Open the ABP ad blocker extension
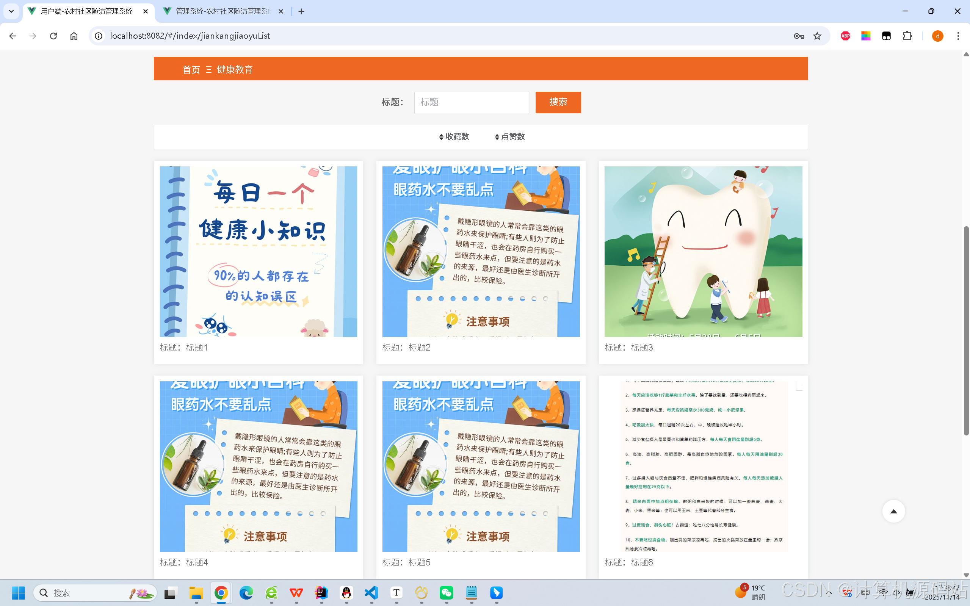This screenshot has height=606, width=970. 845,36
